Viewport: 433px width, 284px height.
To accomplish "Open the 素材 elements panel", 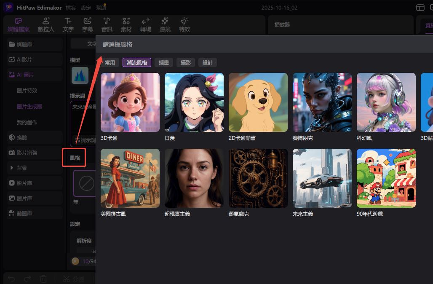I will pyautogui.click(x=126, y=24).
